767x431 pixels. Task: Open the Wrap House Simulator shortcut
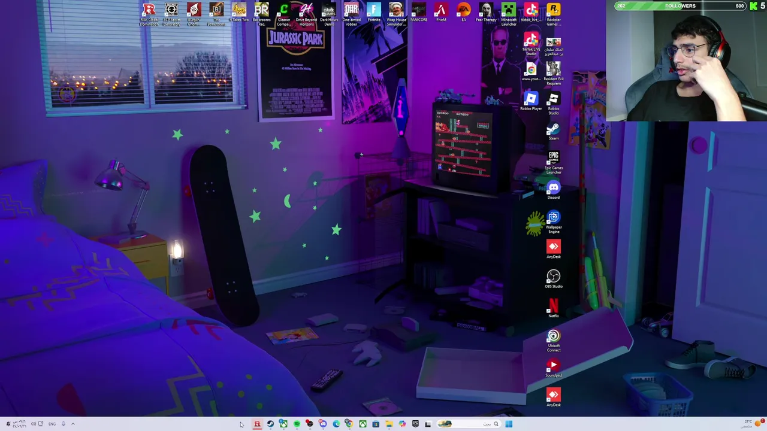(396, 14)
